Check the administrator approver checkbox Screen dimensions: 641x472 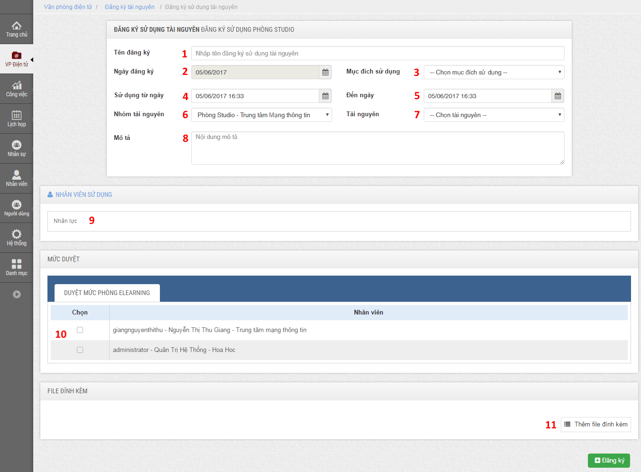coord(80,350)
